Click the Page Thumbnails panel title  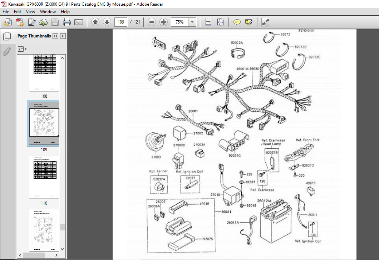tap(34, 36)
